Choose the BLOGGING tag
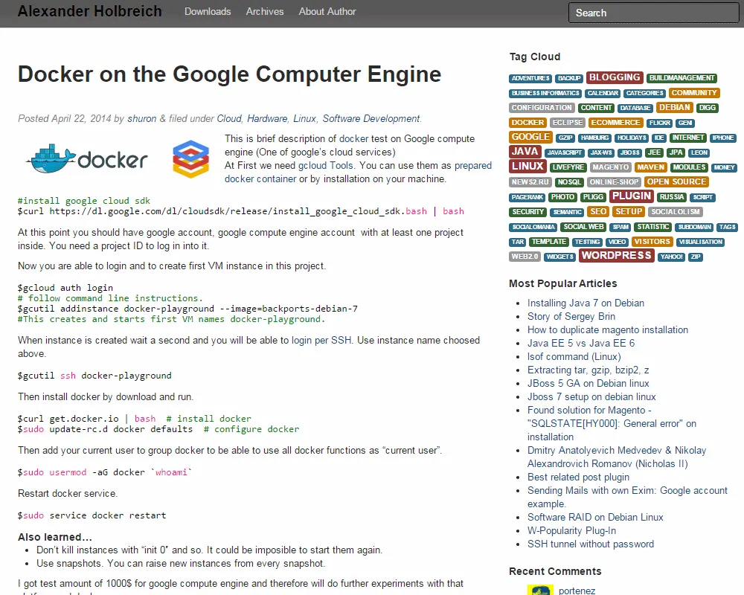Screen dimensions: 744x595 click(614, 77)
